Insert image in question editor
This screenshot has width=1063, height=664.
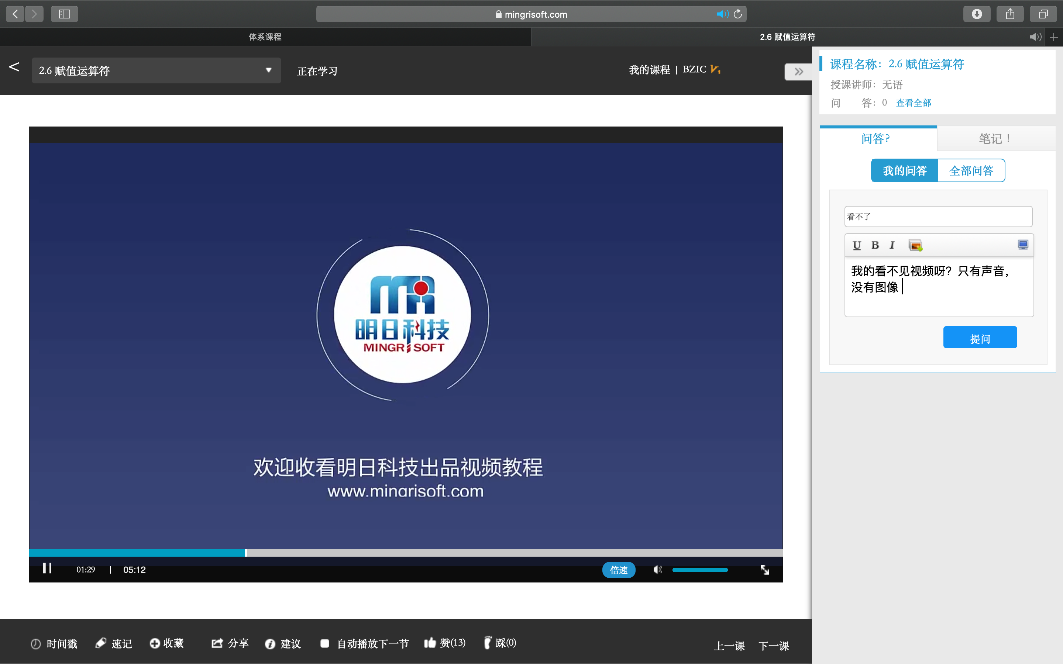(915, 245)
